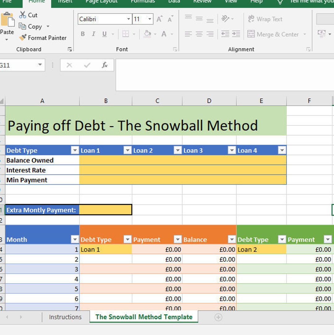Click inside the Name Box

[x=17, y=65]
